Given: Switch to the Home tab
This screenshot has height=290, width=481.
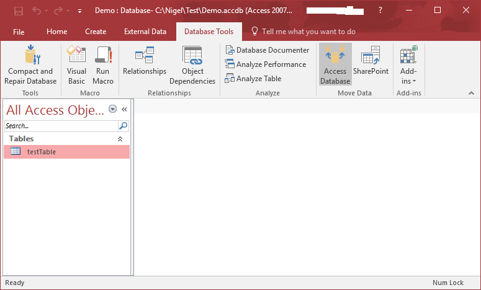Looking at the screenshot, I should click(56, 32).
